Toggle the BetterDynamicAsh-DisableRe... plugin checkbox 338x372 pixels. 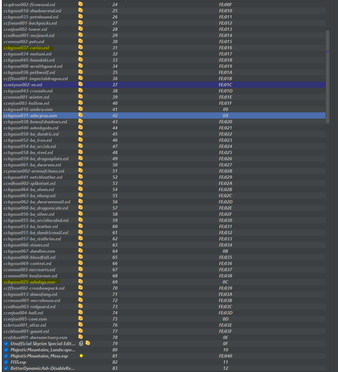tap(6, 368)
